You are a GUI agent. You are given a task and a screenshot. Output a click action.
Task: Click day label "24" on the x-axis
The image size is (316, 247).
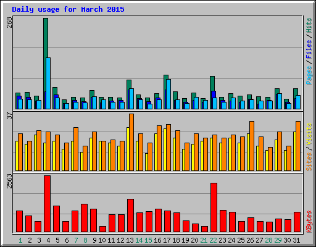tap(231, 240)
